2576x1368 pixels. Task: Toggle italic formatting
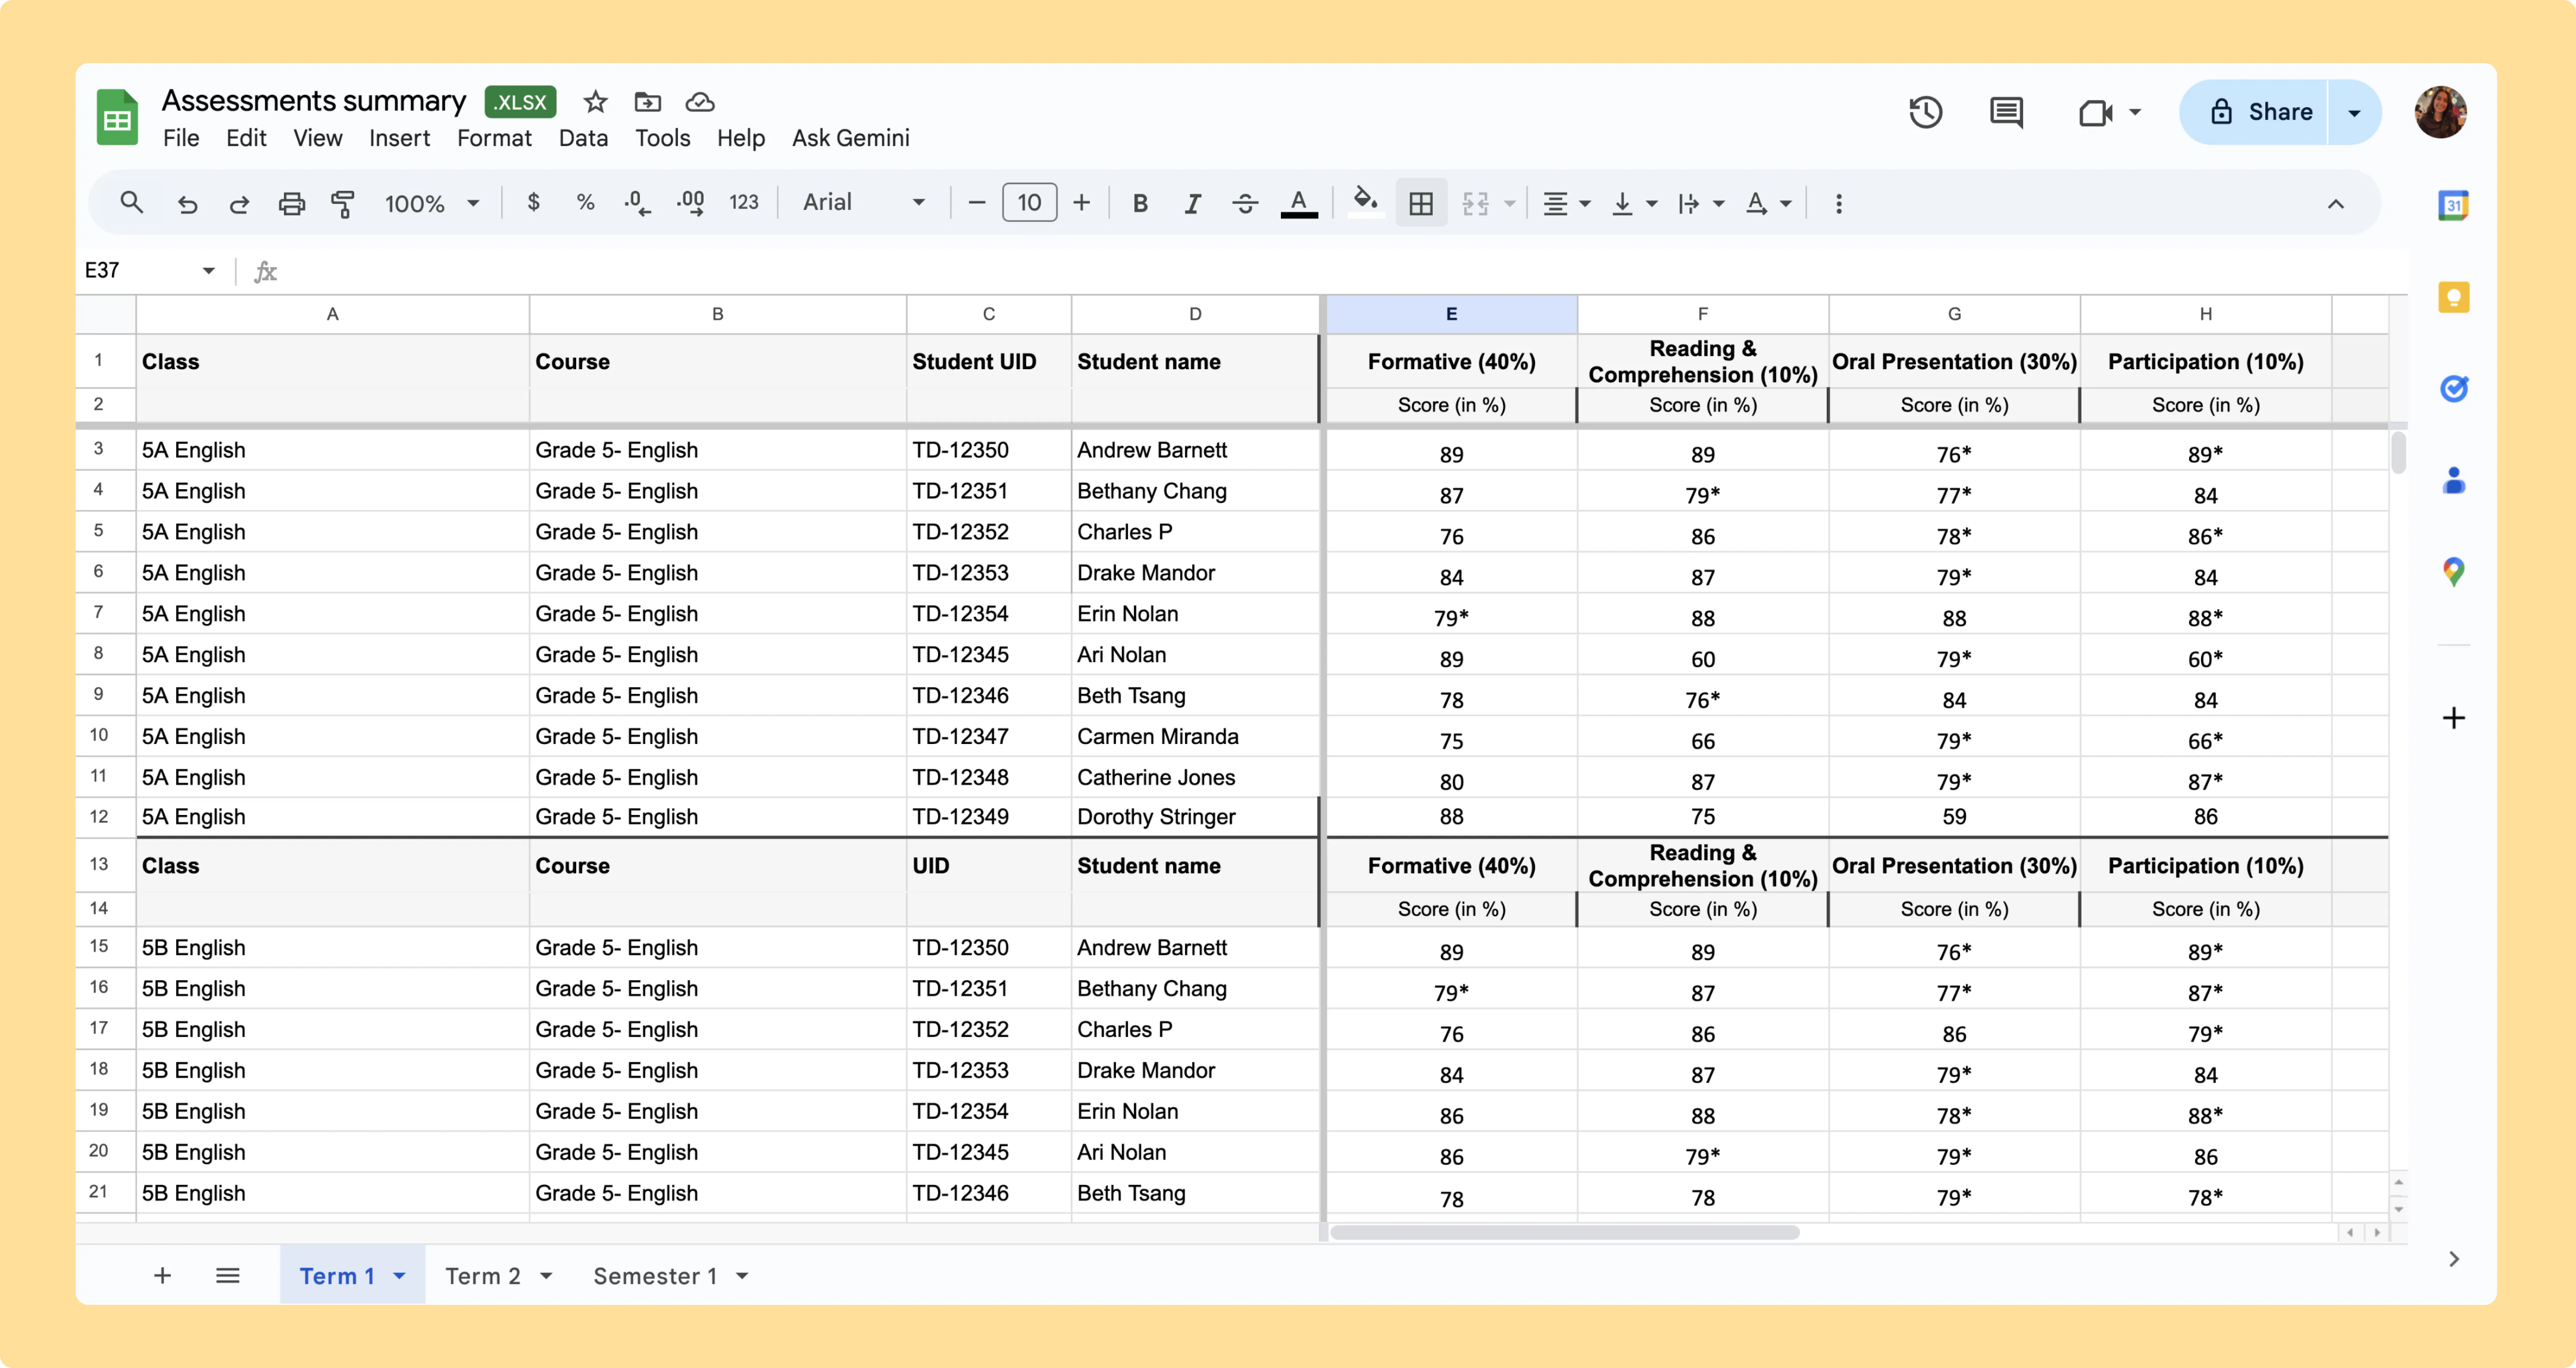coord(1192,204)
